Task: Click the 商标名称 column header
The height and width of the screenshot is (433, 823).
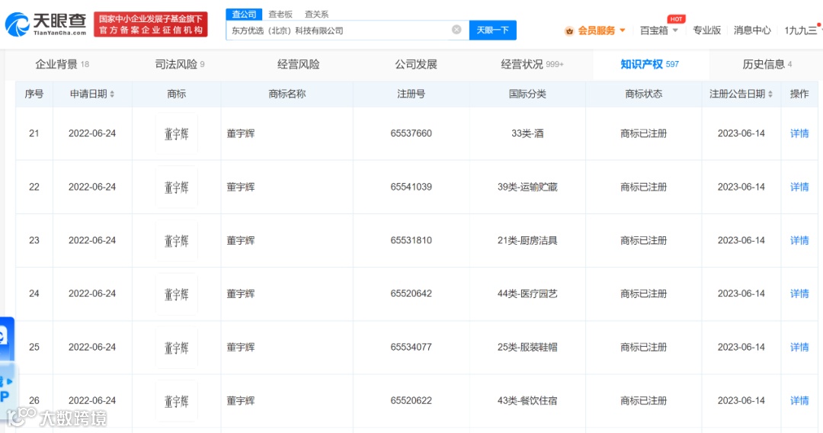Action: [287, 94]
